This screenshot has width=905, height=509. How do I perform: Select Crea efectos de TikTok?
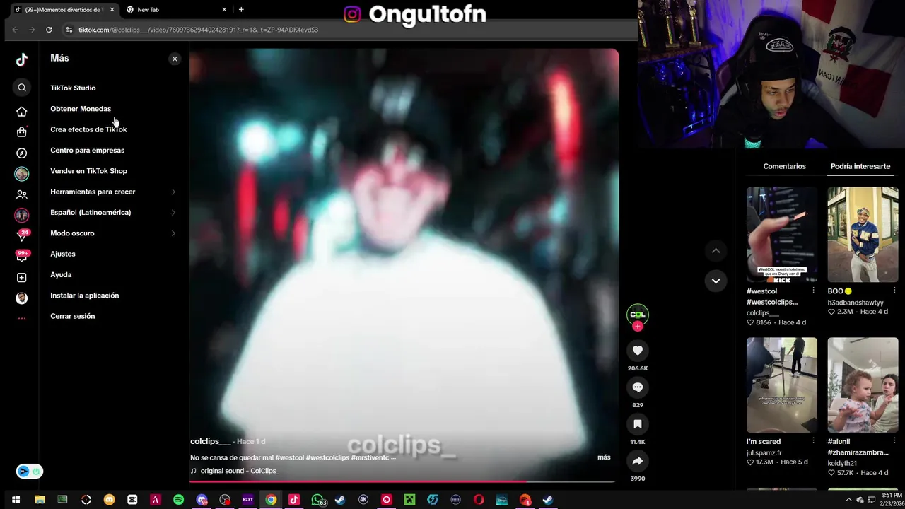88,129
